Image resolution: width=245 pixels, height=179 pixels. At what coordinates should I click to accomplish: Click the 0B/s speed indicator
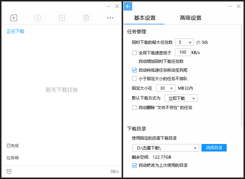pos(115,172)
